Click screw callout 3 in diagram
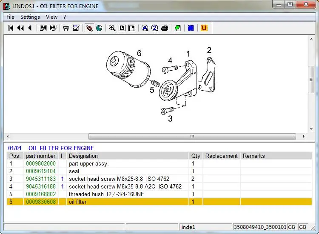The height and width of the screenshot is (234, 319). 170,119
